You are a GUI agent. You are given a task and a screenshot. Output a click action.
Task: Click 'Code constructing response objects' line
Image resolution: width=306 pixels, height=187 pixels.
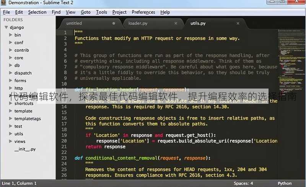click(180, 118)
